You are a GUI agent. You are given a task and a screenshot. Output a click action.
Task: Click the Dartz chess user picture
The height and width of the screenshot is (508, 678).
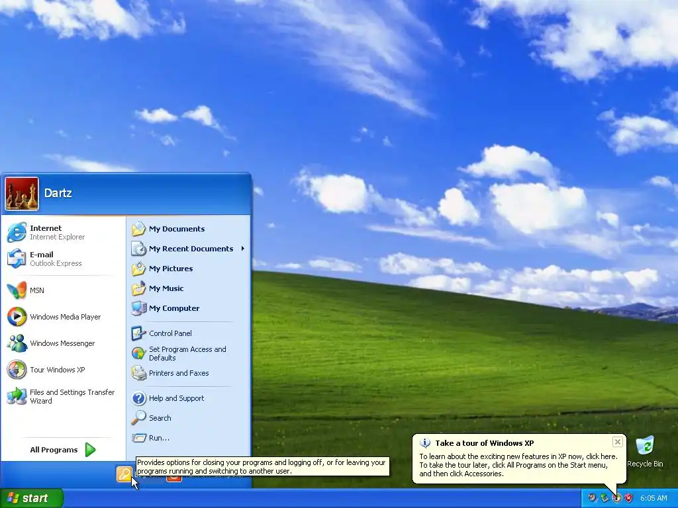[x=22, y=194]
